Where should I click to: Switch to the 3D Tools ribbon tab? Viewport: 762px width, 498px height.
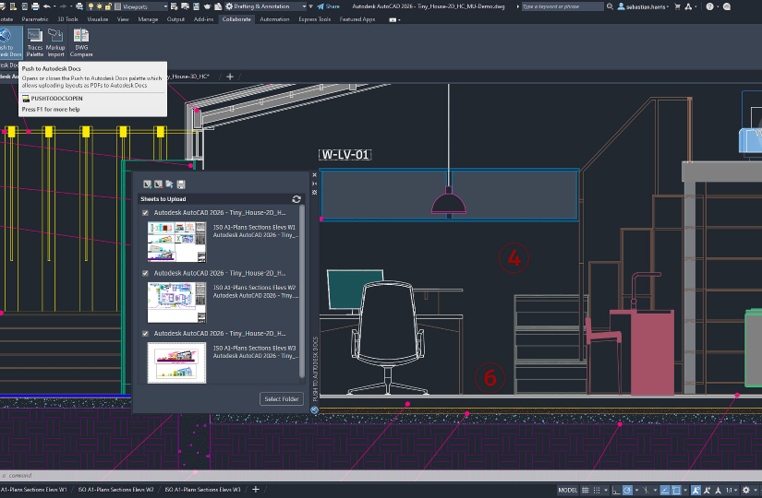[67, 19]
